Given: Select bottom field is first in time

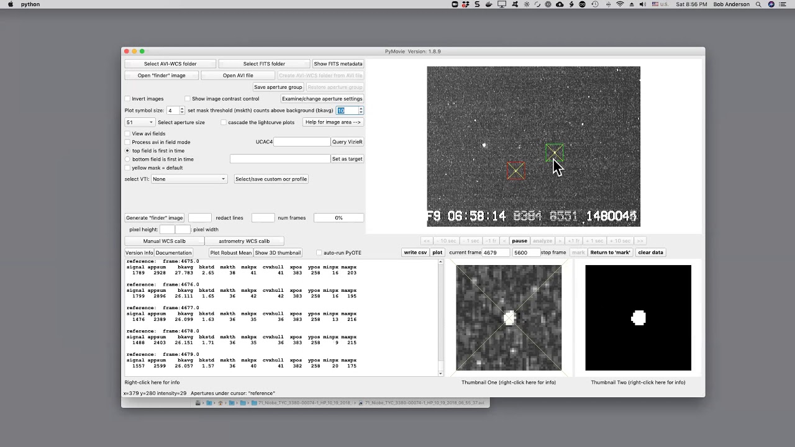Looking at the screenshot, I should 127,160.
